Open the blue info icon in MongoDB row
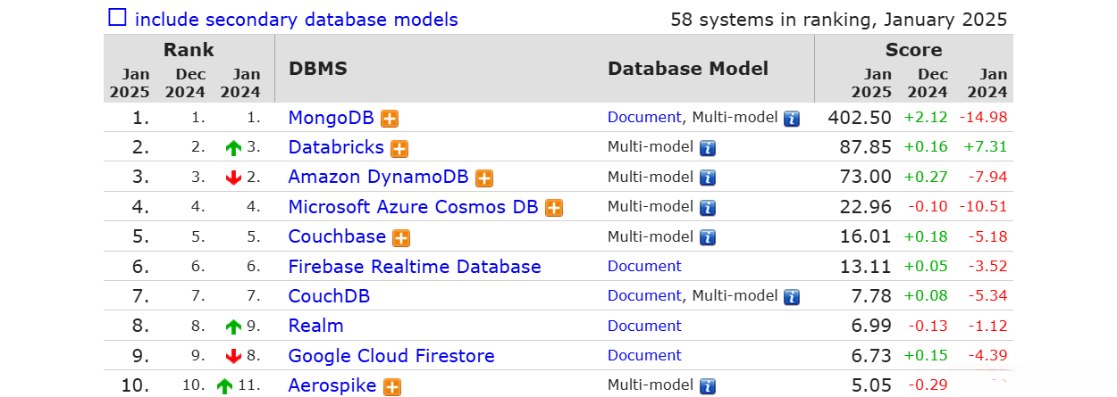 (792, 118)
